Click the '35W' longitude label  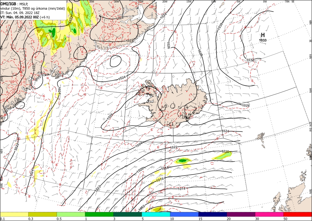point(91,2)
